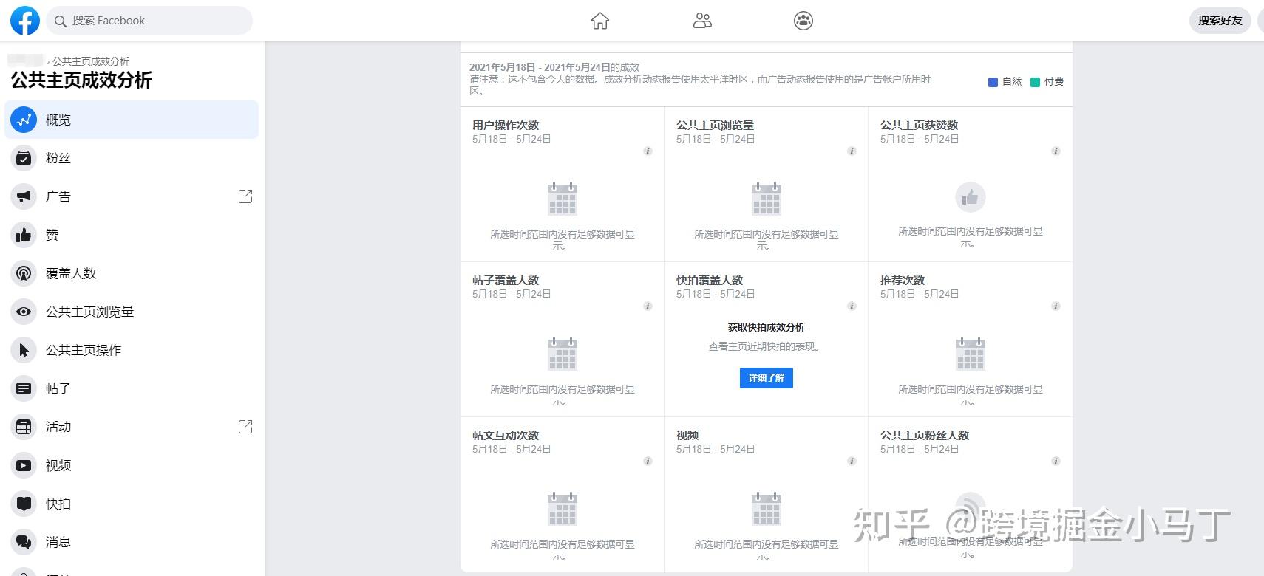Click 公共主页成效分析 page heading
This screenshot has height=576, width=1264.
point(81,80)
